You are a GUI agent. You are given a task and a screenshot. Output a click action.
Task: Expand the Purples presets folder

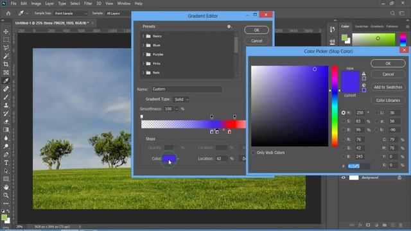143,55
